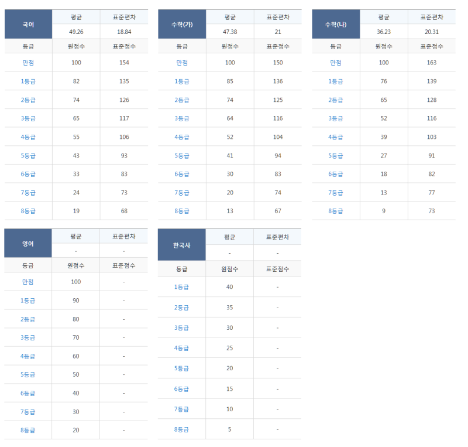
Task: Click the 한국사 subject header cell
Action: [x=182, y=245]
